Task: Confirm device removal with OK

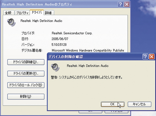Action: tap(113, 104)
